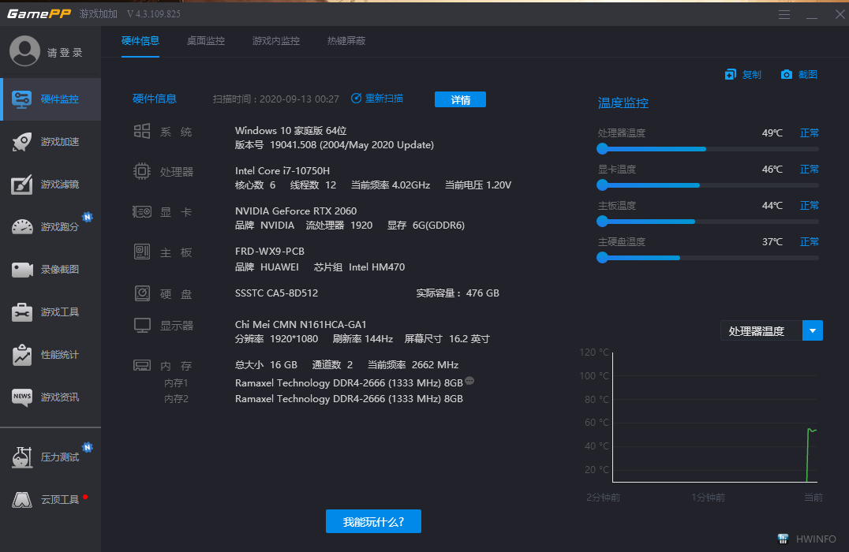Open 性能统计 chart icon
Viewport: 849px width, 552px height.
[x=21, y=355]
